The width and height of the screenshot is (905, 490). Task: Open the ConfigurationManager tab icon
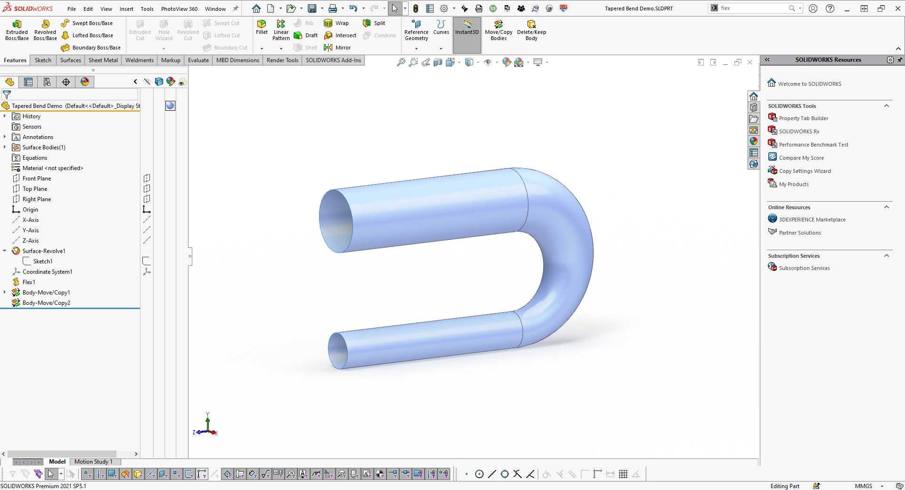pyautogui.click(x=47, y=82)
